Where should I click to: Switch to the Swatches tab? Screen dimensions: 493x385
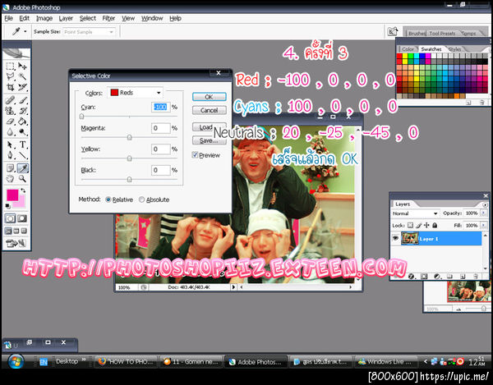[431, 49]
